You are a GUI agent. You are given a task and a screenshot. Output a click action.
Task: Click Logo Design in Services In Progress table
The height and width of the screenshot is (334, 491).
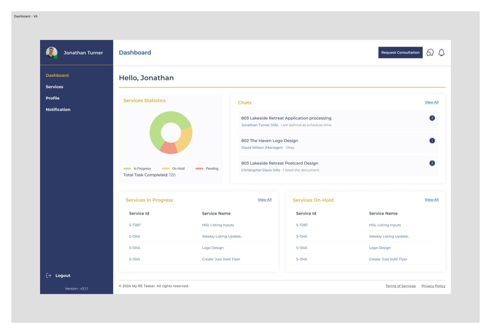[213, 248]
